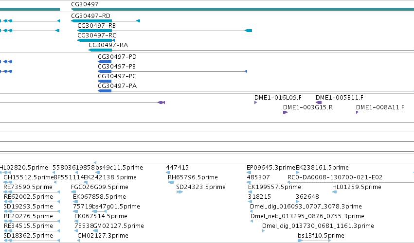Open the CG30497-RB transcript label
Screen dimensions: 414x243
click(96, 26)
